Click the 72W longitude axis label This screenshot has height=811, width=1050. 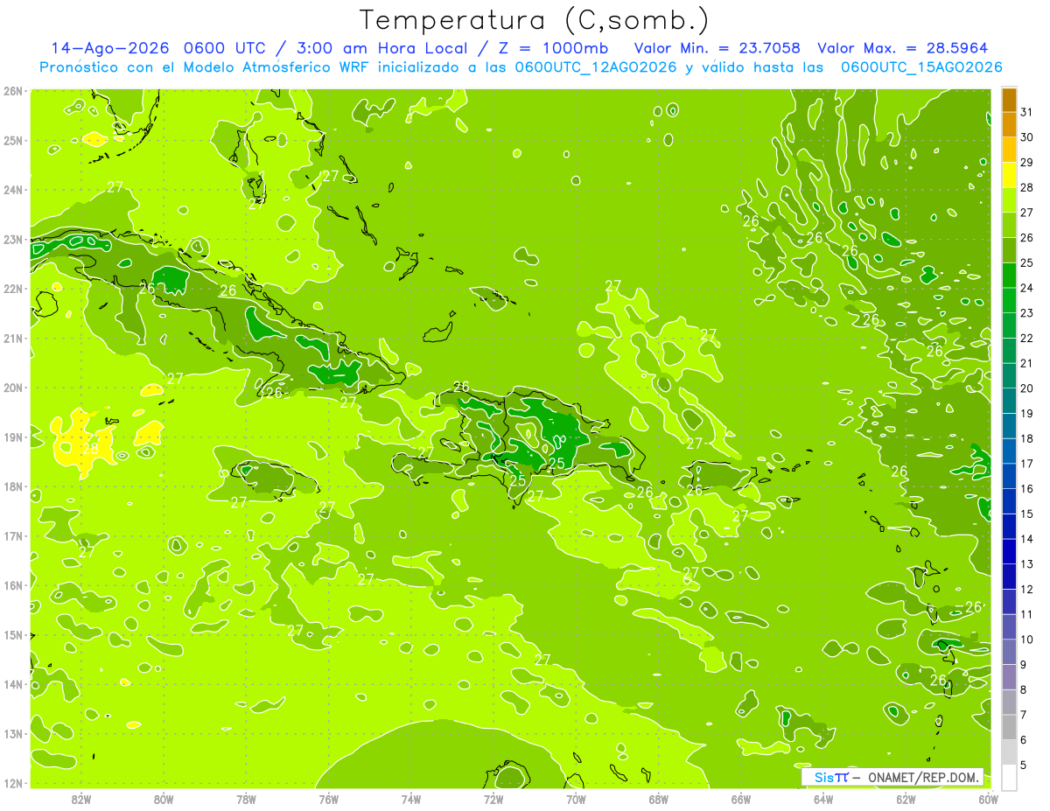493,799
